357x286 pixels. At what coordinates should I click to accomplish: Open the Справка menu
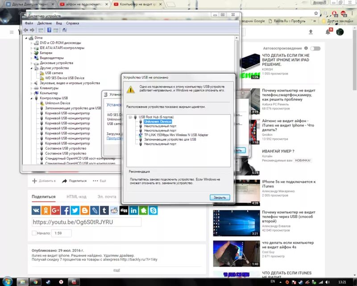click(x=73, y=23)
